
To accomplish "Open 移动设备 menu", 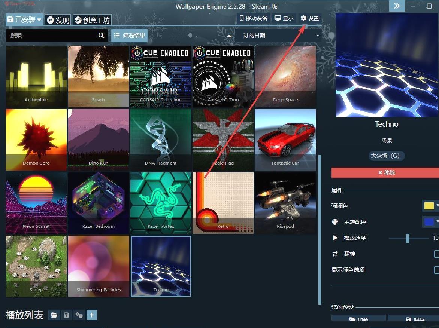I will point(254,18).
